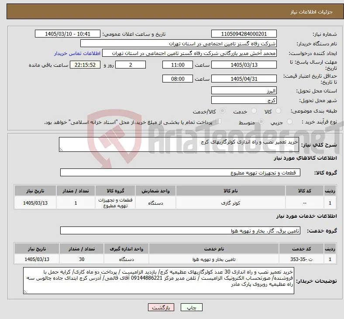Screen dimensions: 344x319
Task: Click the شرح کلی نیاز description textarea
Action: 179,144
